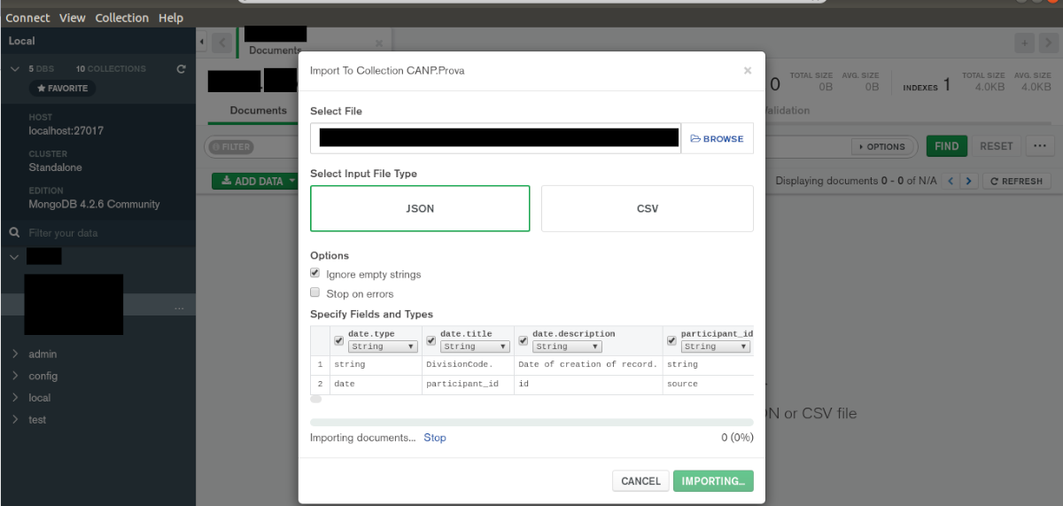Add a new tab with plus icon

click(1025, 43)
